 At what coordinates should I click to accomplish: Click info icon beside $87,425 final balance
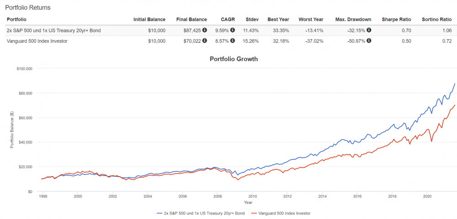(204, 30)
